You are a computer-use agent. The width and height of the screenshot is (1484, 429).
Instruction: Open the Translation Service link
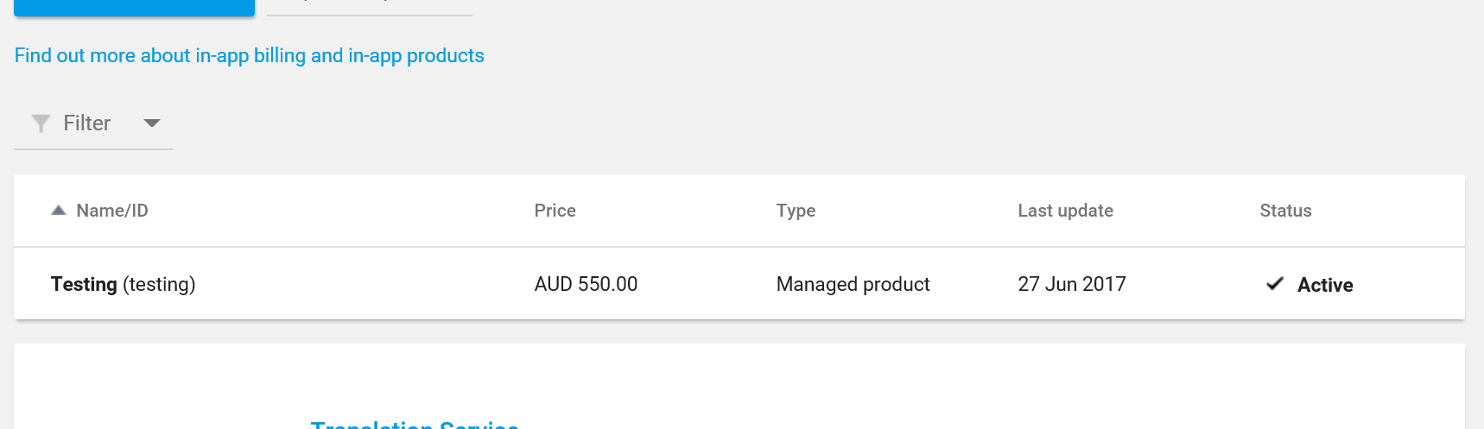pyautogui.click(x=415, y=423)
